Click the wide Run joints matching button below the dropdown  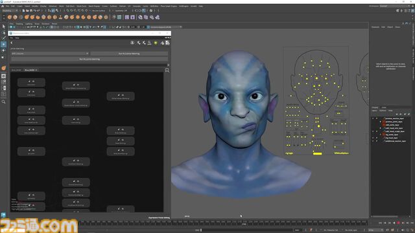click(89, 59)
